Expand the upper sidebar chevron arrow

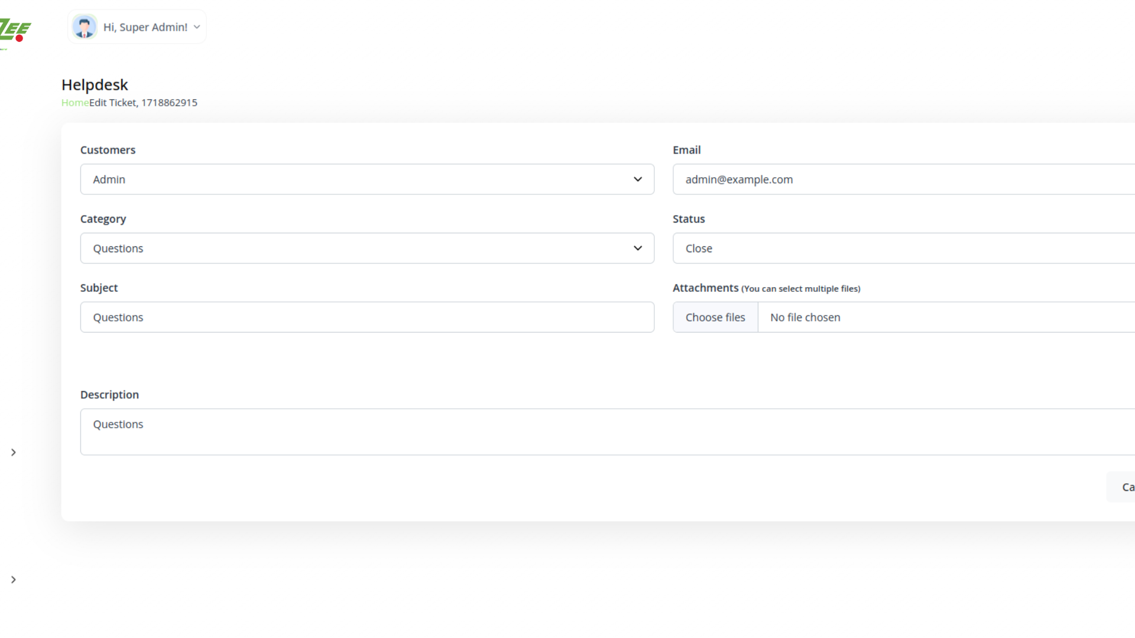click(x=14, y=453)
